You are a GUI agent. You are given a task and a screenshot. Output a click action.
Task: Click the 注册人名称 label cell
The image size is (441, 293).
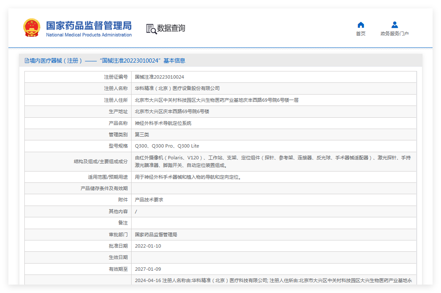coord(78,88)
